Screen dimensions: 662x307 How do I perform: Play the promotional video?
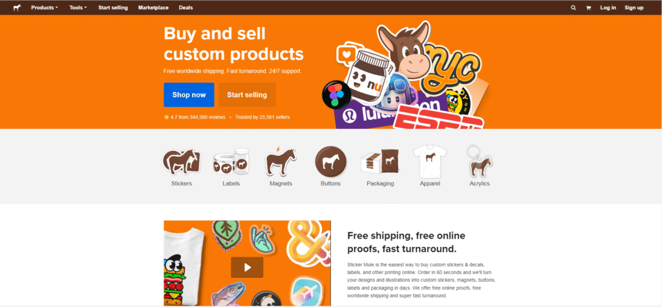[247, 268]
